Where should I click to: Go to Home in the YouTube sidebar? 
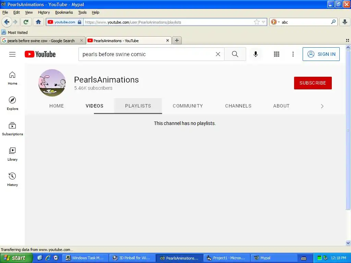point(13,78)
